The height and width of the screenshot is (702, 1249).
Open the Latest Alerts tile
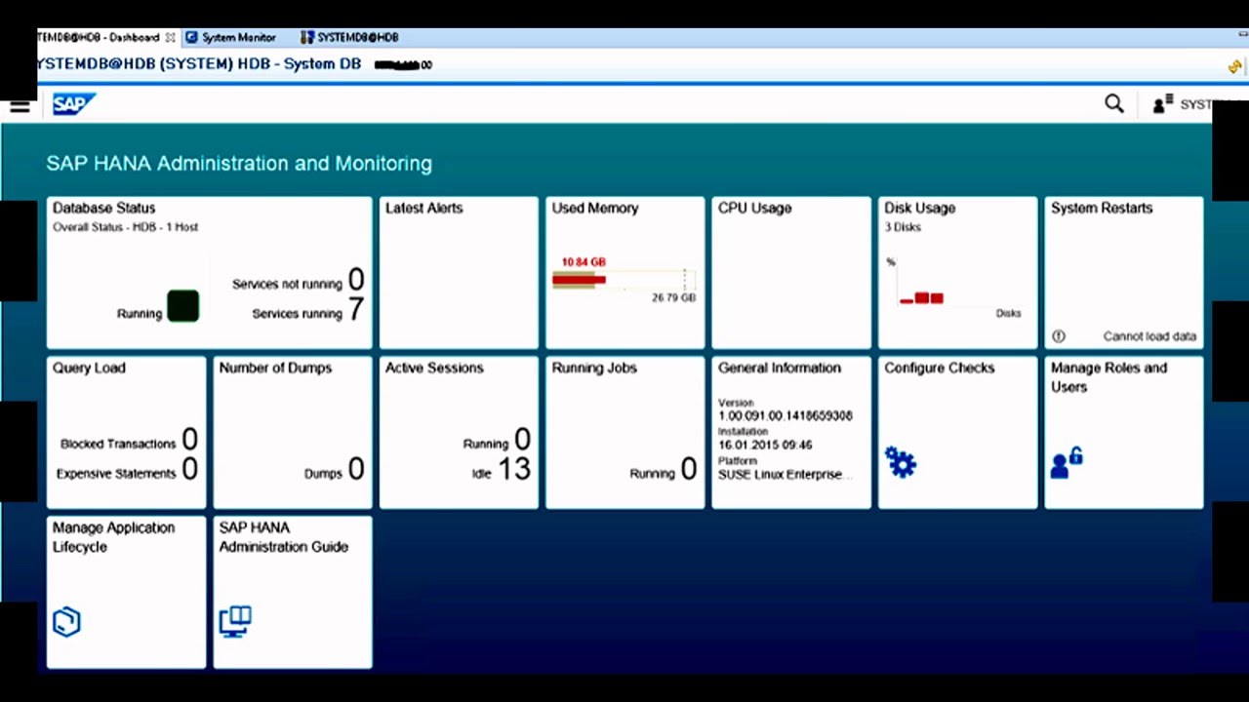click(459, 272)
